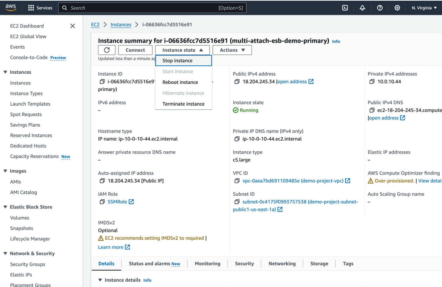Open the N. Virginia region dropdown
The width and height of the screenshot is (442, 287).
pos(424,8)
